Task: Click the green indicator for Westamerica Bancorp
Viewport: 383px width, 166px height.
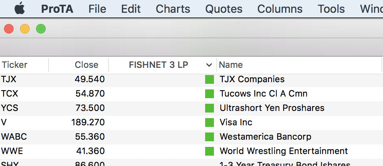Action: pos(210,137)
